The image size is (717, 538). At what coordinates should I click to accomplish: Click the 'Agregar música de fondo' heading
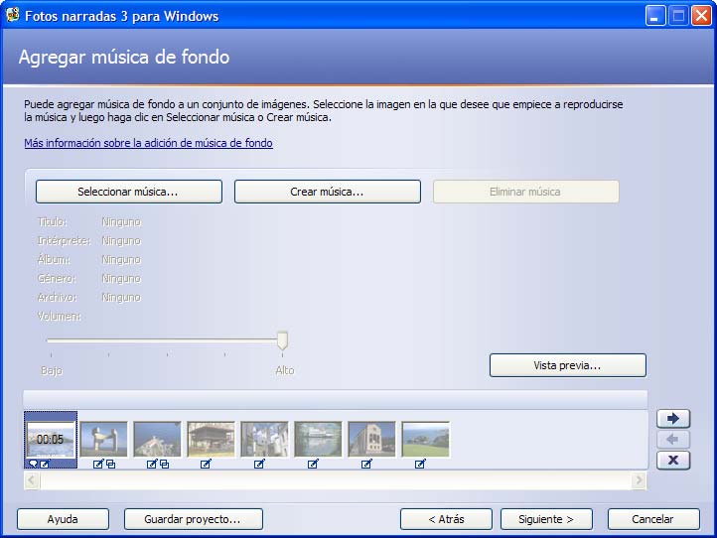click(x=124, y=58)
